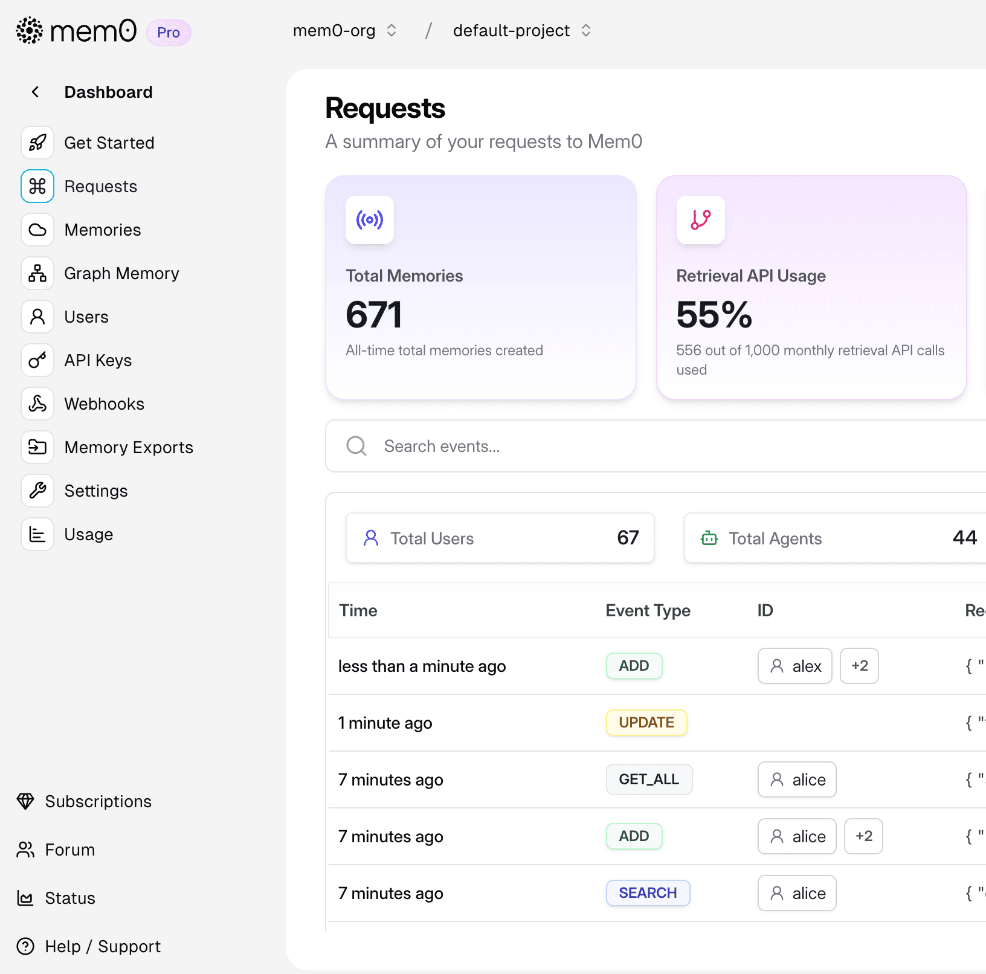Open the Webhooks page

pyautogui.click(x=105, y=404)
